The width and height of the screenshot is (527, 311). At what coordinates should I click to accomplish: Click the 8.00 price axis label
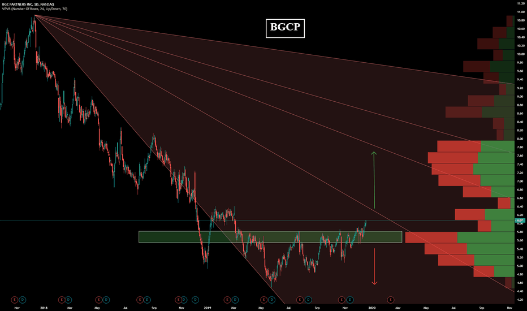pyautogui.click(x=521, y=139)
